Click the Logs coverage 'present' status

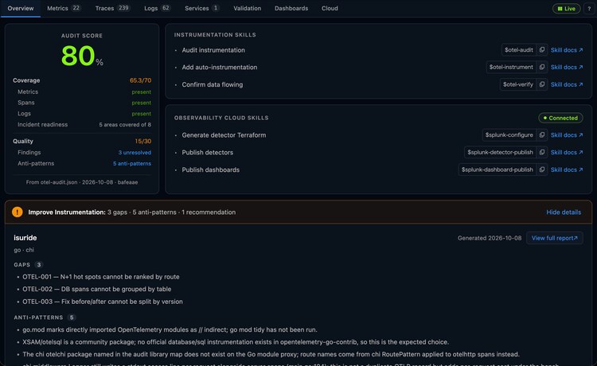[141, 114]
